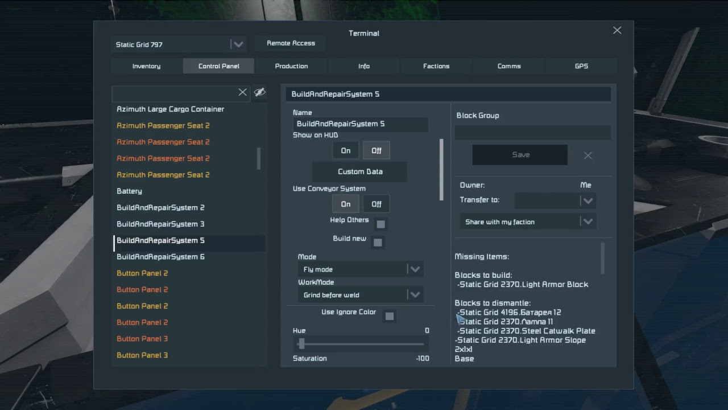The height and width of the screenshot is (410, 728).
Task: Turn Show on HUD On
Action: tap(346, 150)
